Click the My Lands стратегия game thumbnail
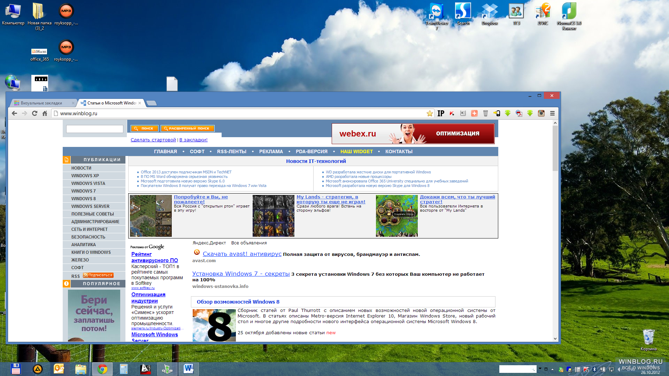669x376 pixels. click(x=273, y=216)
